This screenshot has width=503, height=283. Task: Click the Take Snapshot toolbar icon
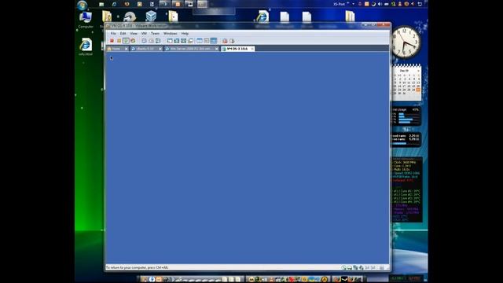coord(144,41)
